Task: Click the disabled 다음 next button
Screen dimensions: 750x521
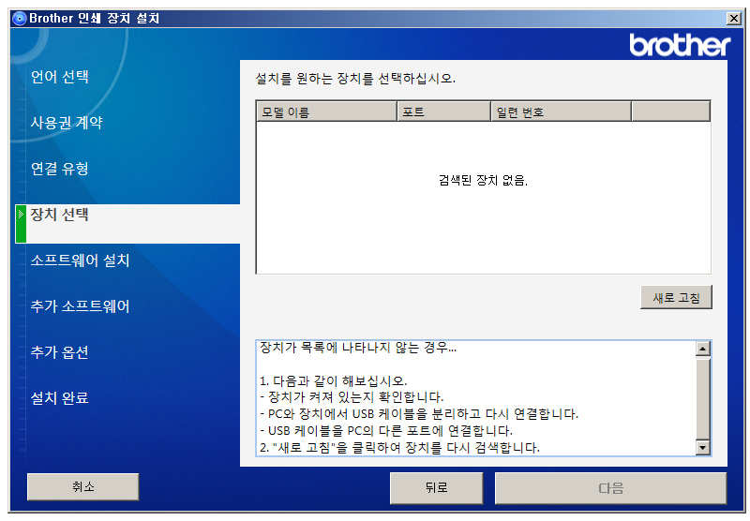Action: pos(611,487)
